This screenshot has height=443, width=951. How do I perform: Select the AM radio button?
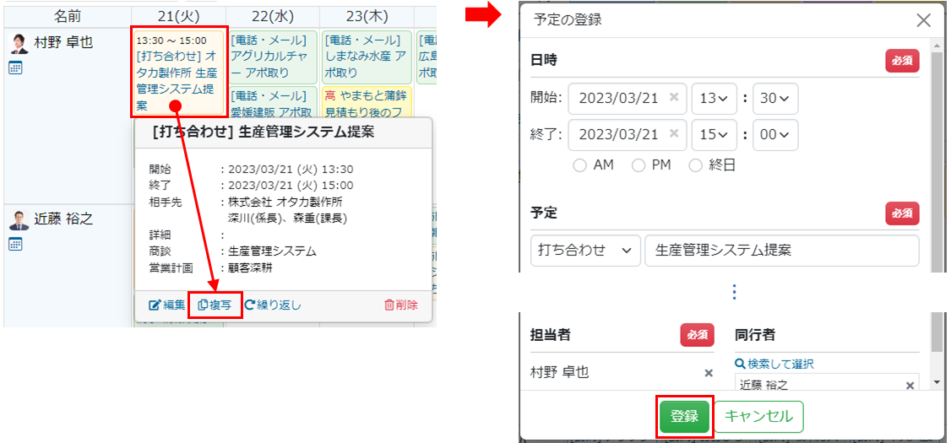pos(579,165)
